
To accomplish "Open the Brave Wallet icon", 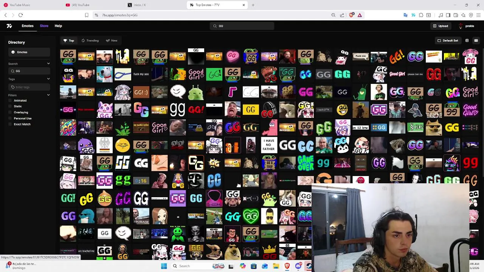I will [456, 15].
